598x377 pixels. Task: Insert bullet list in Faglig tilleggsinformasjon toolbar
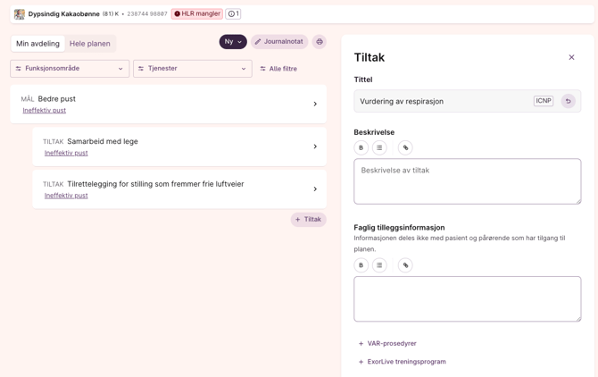(379, 264)
